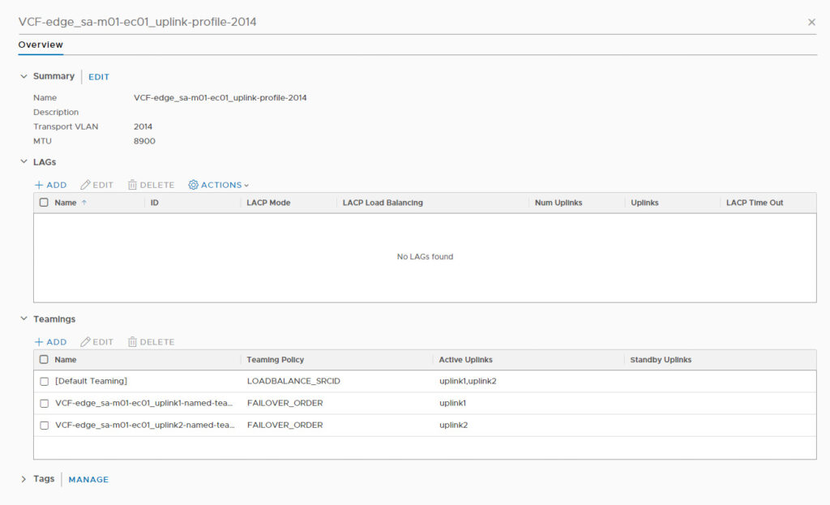Switch to the Overview tab
The height and width of the screenshot is (505, 830).
tap(41, 45)
